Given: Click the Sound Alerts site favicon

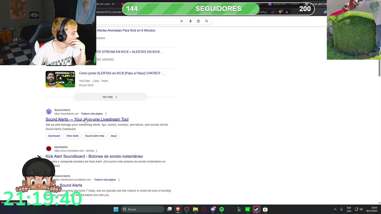Looking at the screenshot, I should [49, 112].
